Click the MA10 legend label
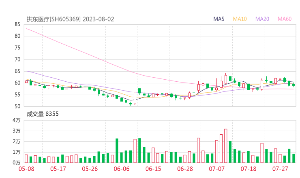300x178 pixels. click(x=240, y=19)
